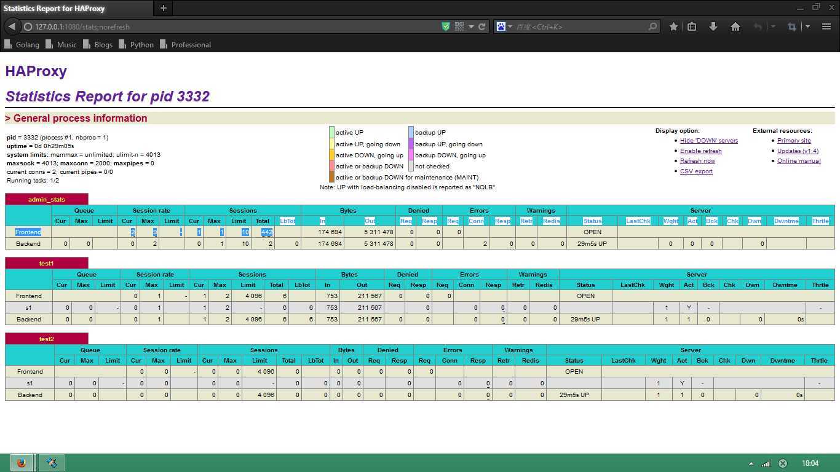Click the OPEN status in test1 Frontend row

[x=585, y=296]
